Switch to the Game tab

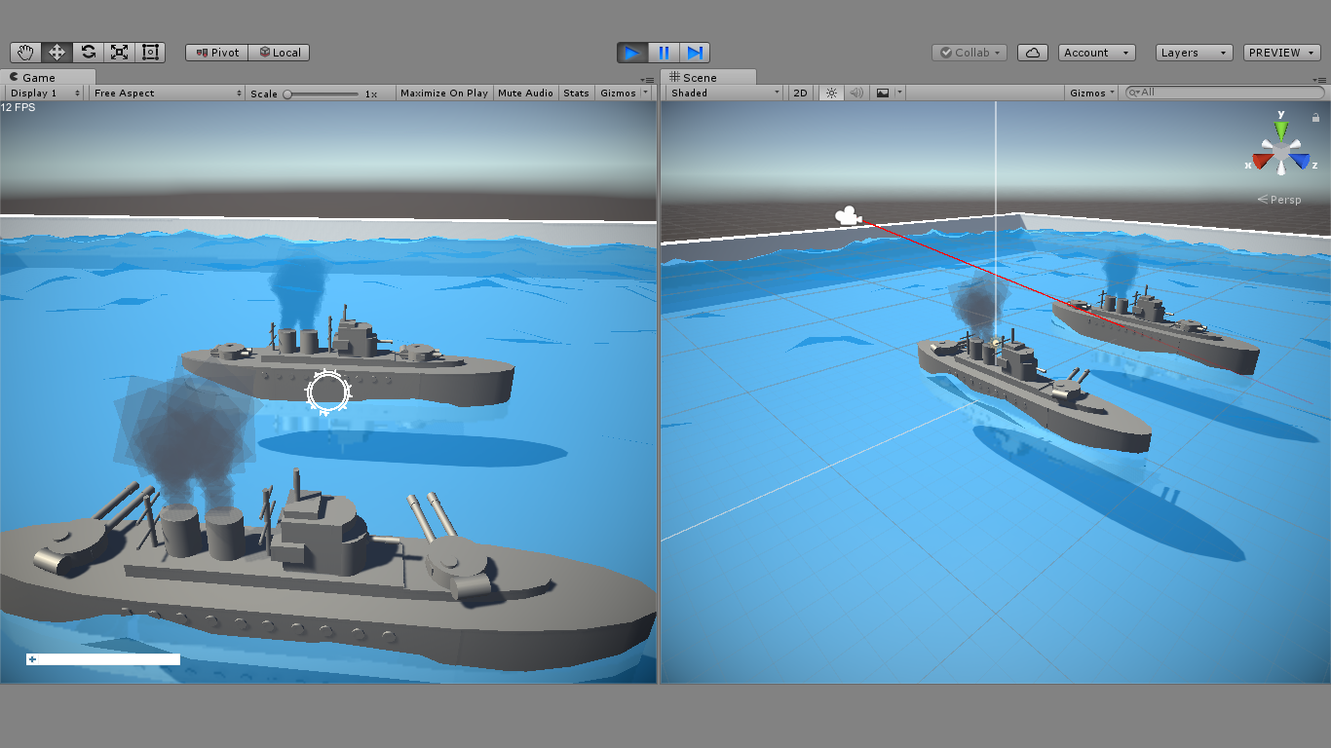[49, 77]
